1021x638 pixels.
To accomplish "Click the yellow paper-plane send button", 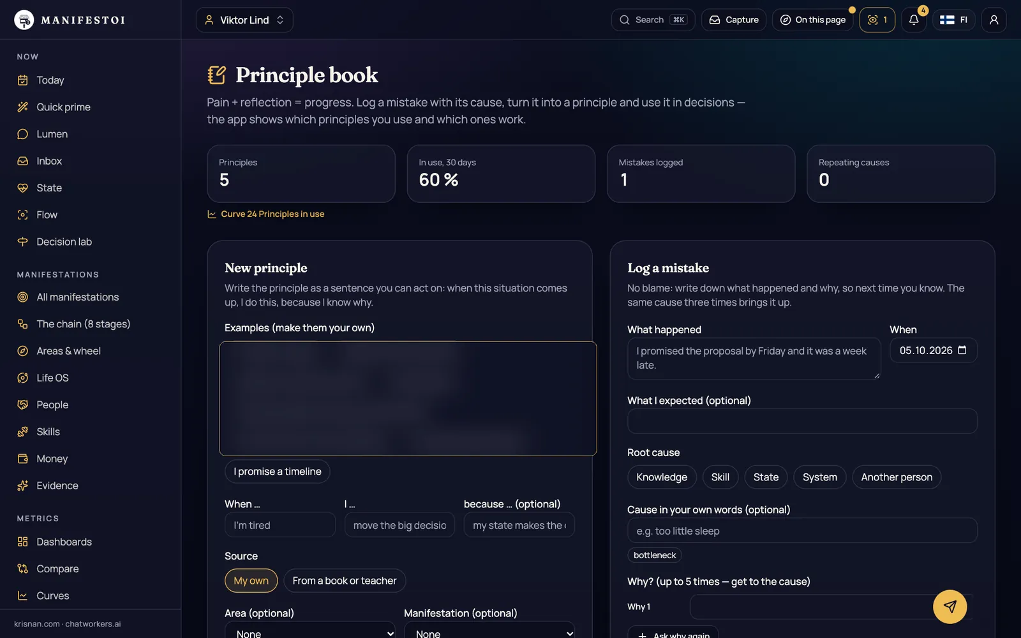I will pyautogui.click(x=950, y=607).
